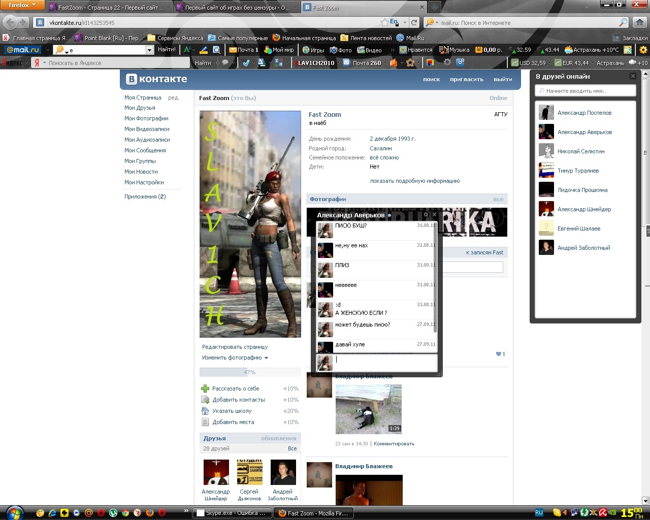Screen dimensions: 650x520
Task: Open Приложения (2) in the VK menu
Action: tap(145, 197)
